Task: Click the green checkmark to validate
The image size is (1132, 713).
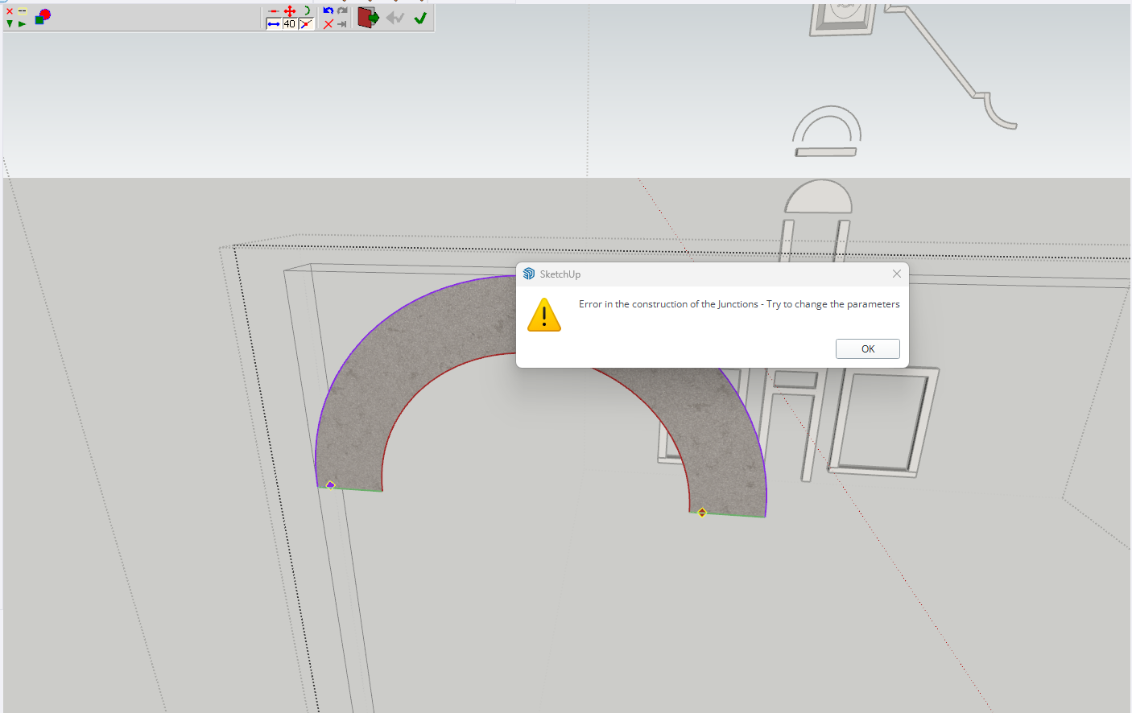Action: pos(420,18)
